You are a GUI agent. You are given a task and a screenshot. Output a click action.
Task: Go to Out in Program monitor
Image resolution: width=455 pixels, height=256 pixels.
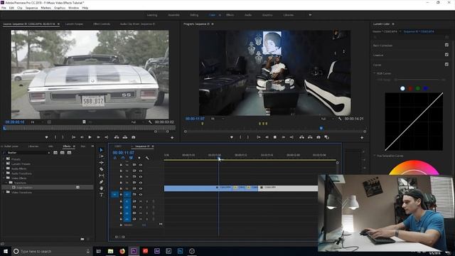click(x=291, y=137)
